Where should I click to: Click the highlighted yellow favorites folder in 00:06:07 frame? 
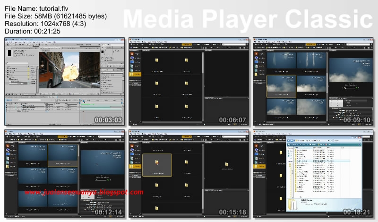135,75
